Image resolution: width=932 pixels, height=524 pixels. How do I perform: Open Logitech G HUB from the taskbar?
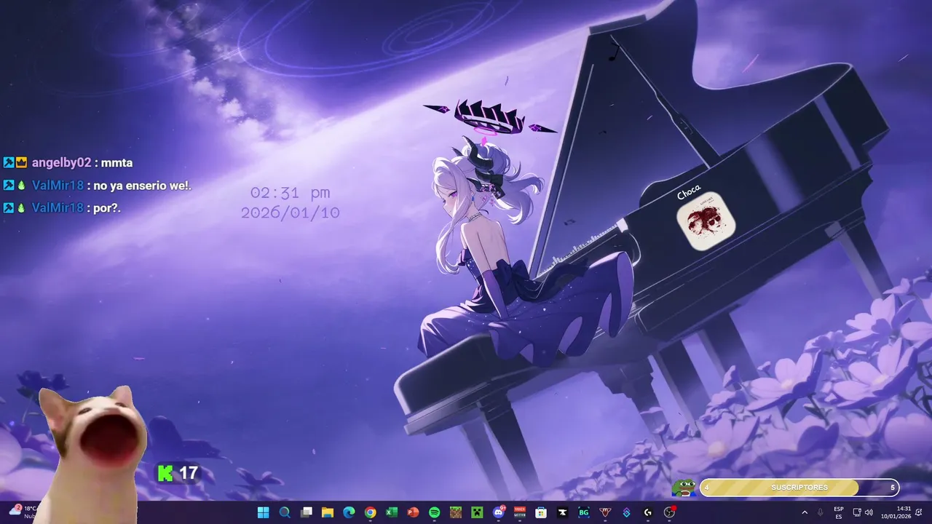pos(648,512)
